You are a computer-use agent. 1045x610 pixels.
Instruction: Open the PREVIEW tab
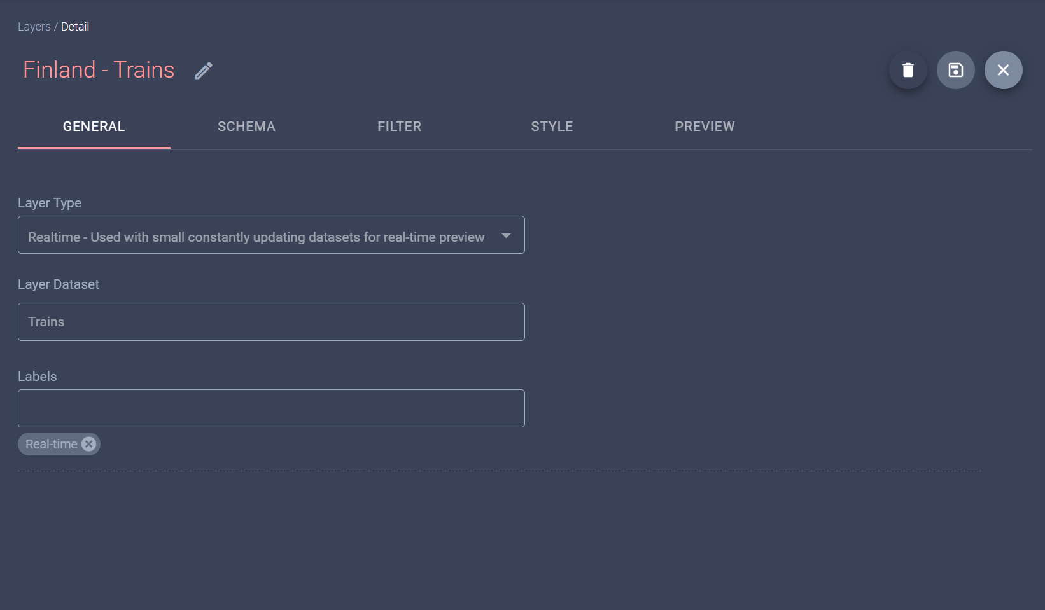[x=705, y=127]
